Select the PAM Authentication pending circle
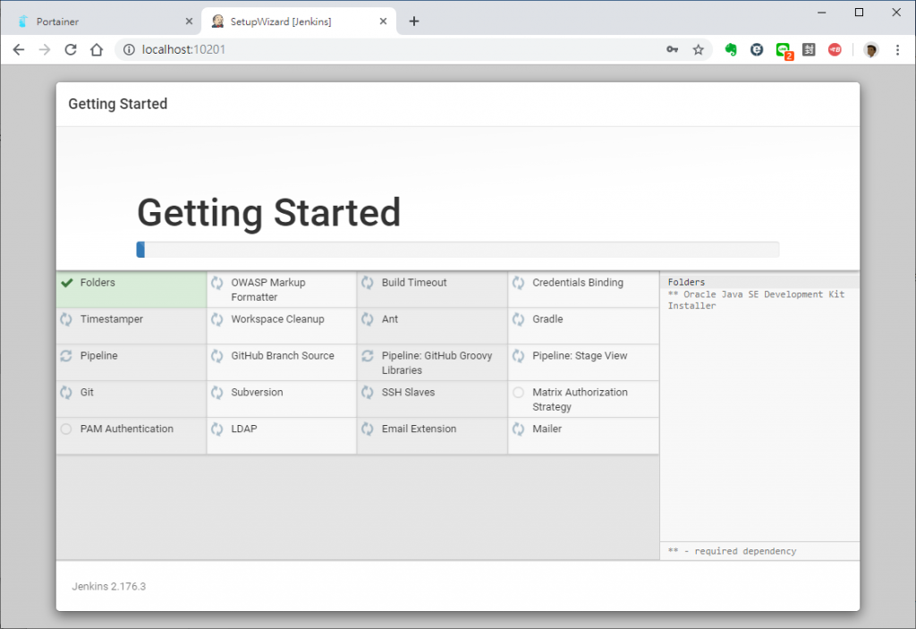The image size is (916, 629). 66,429
